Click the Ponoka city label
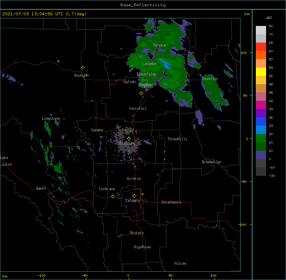The height and width of the screenshot is (280, 286). pyautogui.click(x=159, y=45)
